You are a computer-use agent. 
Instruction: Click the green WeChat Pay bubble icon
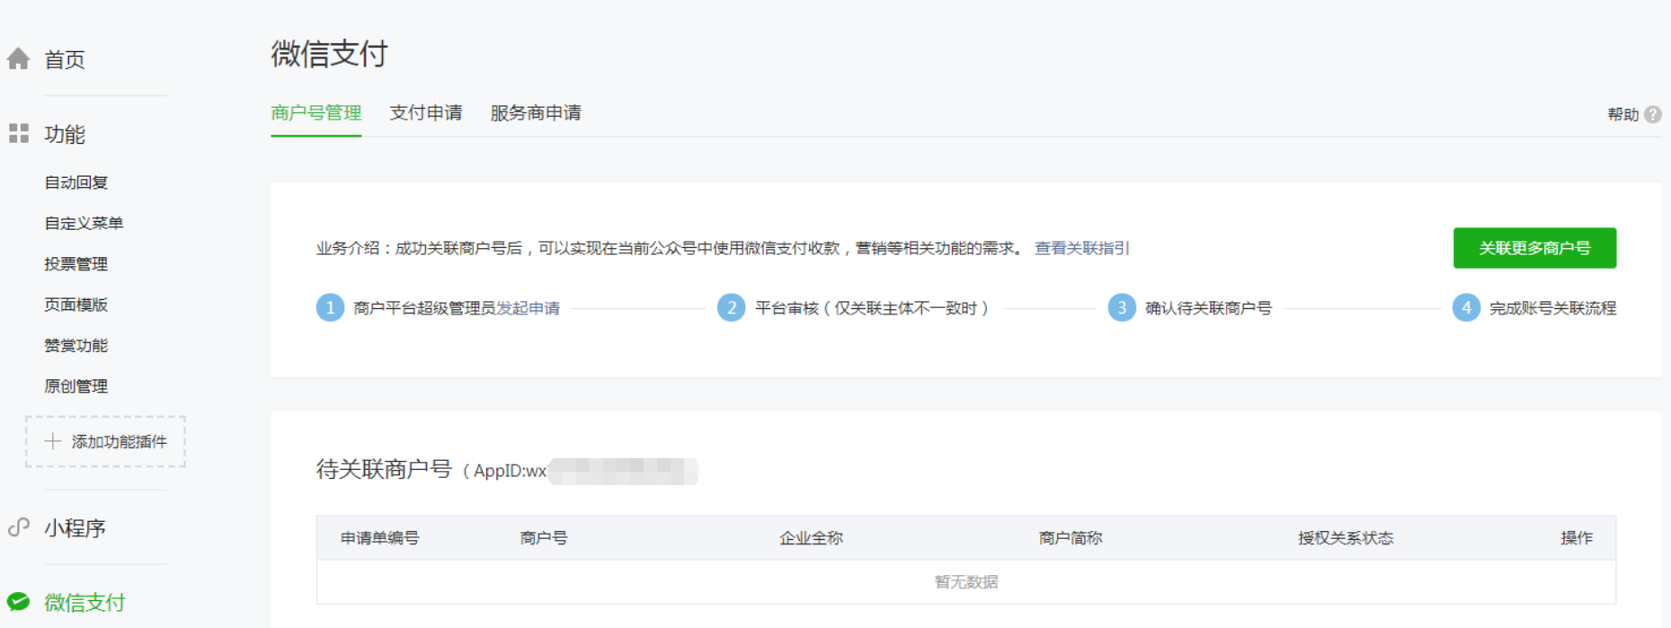(x=19, y=602)
